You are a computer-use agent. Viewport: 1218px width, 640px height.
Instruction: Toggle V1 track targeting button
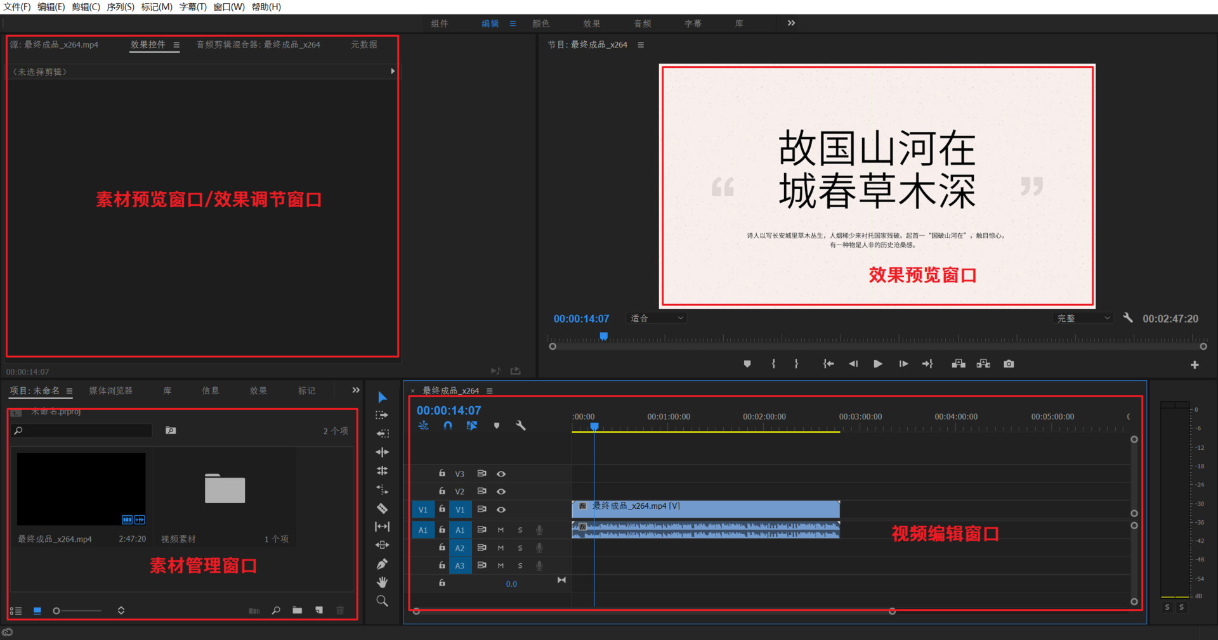pos(460,509)
